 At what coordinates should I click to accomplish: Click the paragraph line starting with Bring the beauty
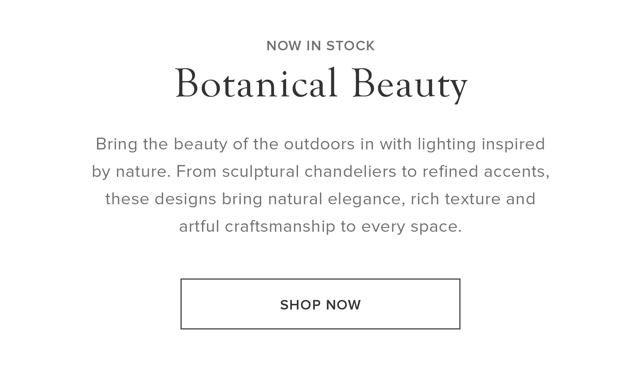tap(320, 144)
